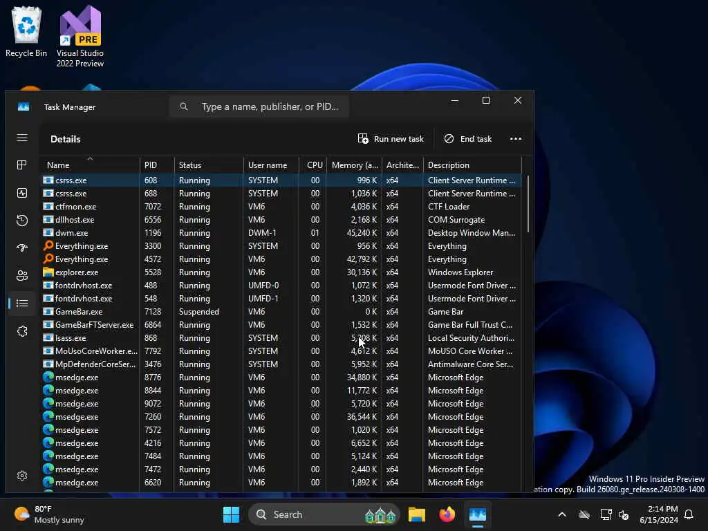
Task: Click the Everything.exe icon for PID 3300
Action: point(48,245)
